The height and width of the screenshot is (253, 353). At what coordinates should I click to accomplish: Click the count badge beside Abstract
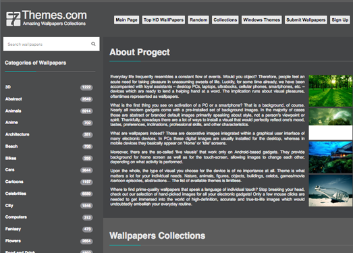[86, 99]
